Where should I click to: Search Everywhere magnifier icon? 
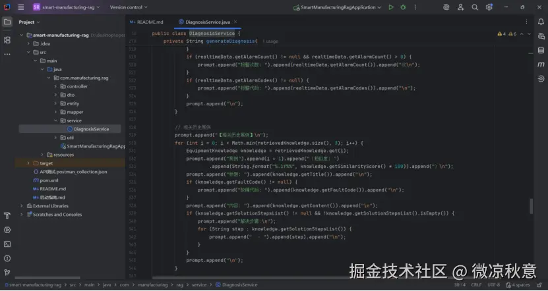pyautogui.click(x=475, y=7)
